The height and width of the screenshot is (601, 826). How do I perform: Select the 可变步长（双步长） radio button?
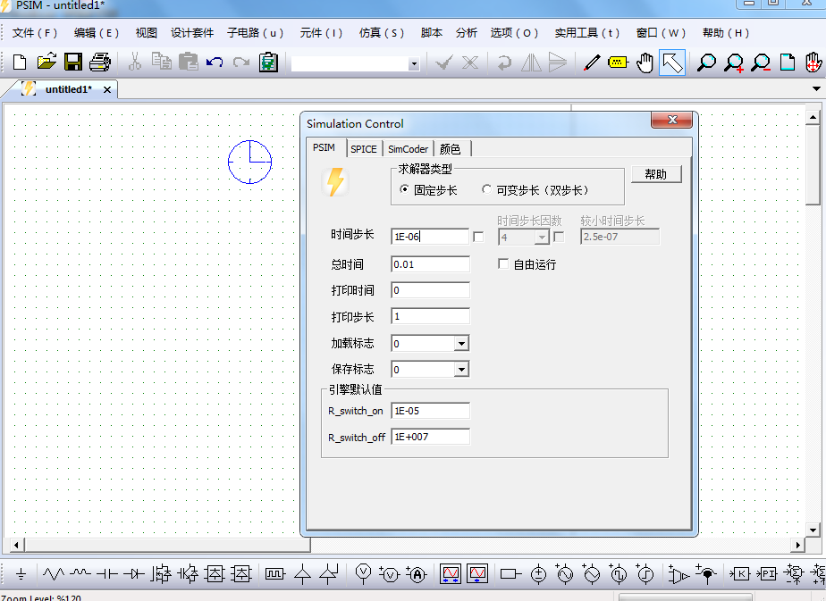pyautogui.click(x=486, y=188)
